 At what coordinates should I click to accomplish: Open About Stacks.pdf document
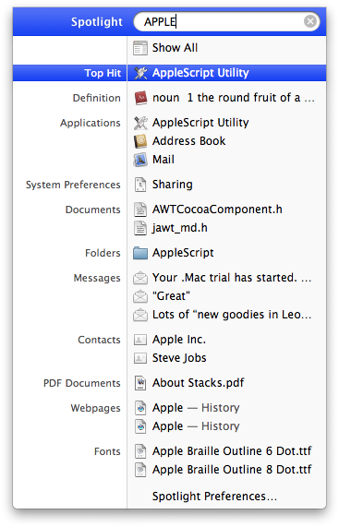[198, 383]
